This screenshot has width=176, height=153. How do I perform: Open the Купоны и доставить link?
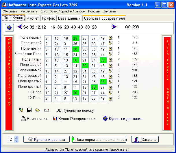[126, 119]
